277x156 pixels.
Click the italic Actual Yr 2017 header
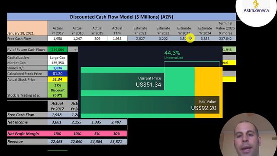57,106
